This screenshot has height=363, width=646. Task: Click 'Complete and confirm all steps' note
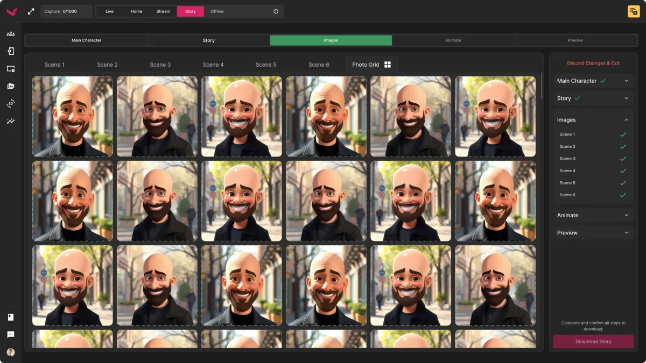pyautogui.click(x=593, y=326)
